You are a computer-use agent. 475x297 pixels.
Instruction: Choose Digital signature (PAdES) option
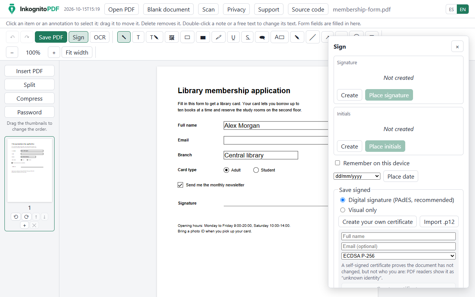coord(343,200)
